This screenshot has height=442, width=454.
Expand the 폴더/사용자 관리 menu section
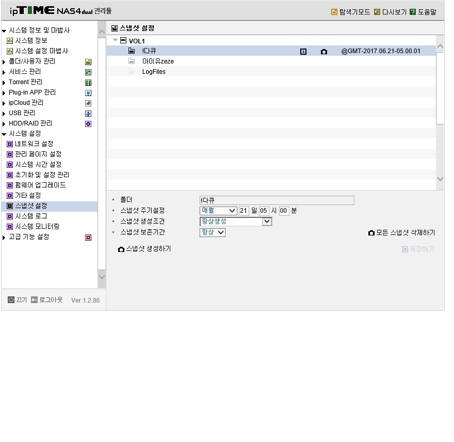tap(4, 62)
